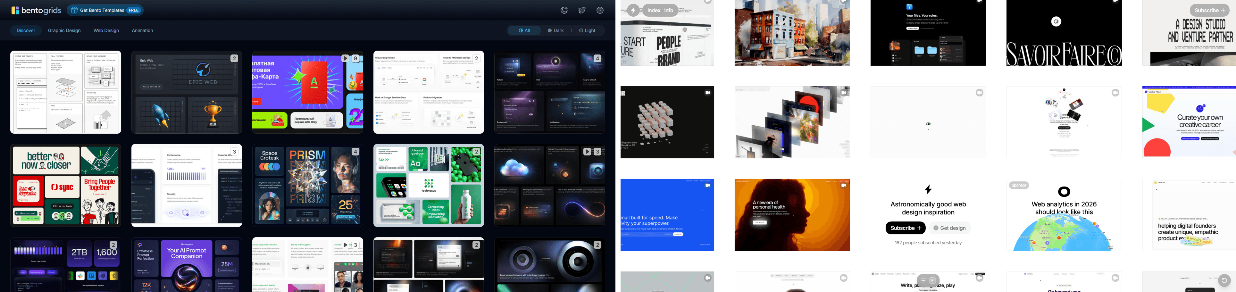Screen dimensions: 1236x292
Task: Click the video icon on the black cubes thumbnail
Action: pyautogui.click(x=707, y=93)
